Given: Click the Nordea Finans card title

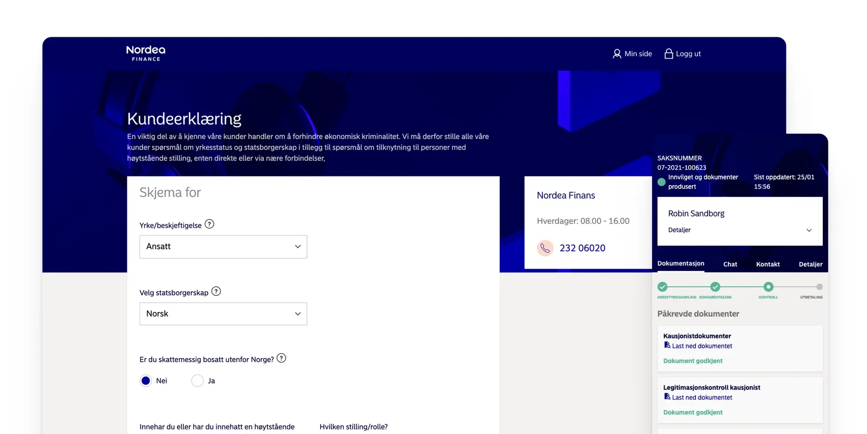Looking at the screenshot, I should (x=566, y=196).
